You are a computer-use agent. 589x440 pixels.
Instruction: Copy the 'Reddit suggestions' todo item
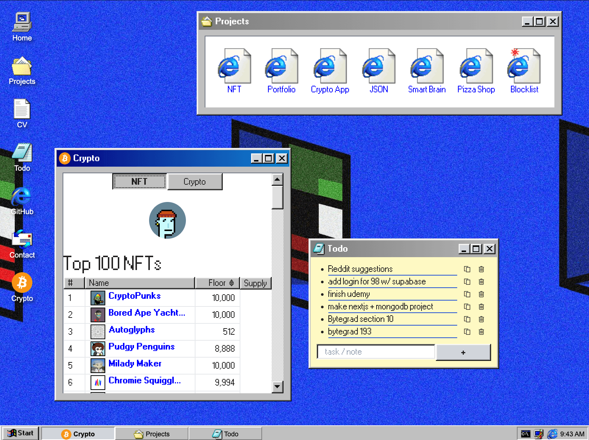pos(467,269)
